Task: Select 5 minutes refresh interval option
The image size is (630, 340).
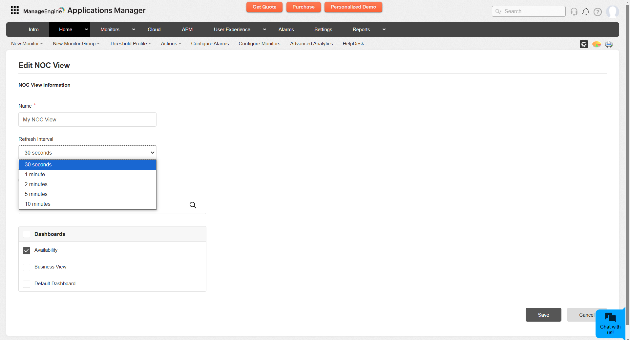Action: [36, 194]
